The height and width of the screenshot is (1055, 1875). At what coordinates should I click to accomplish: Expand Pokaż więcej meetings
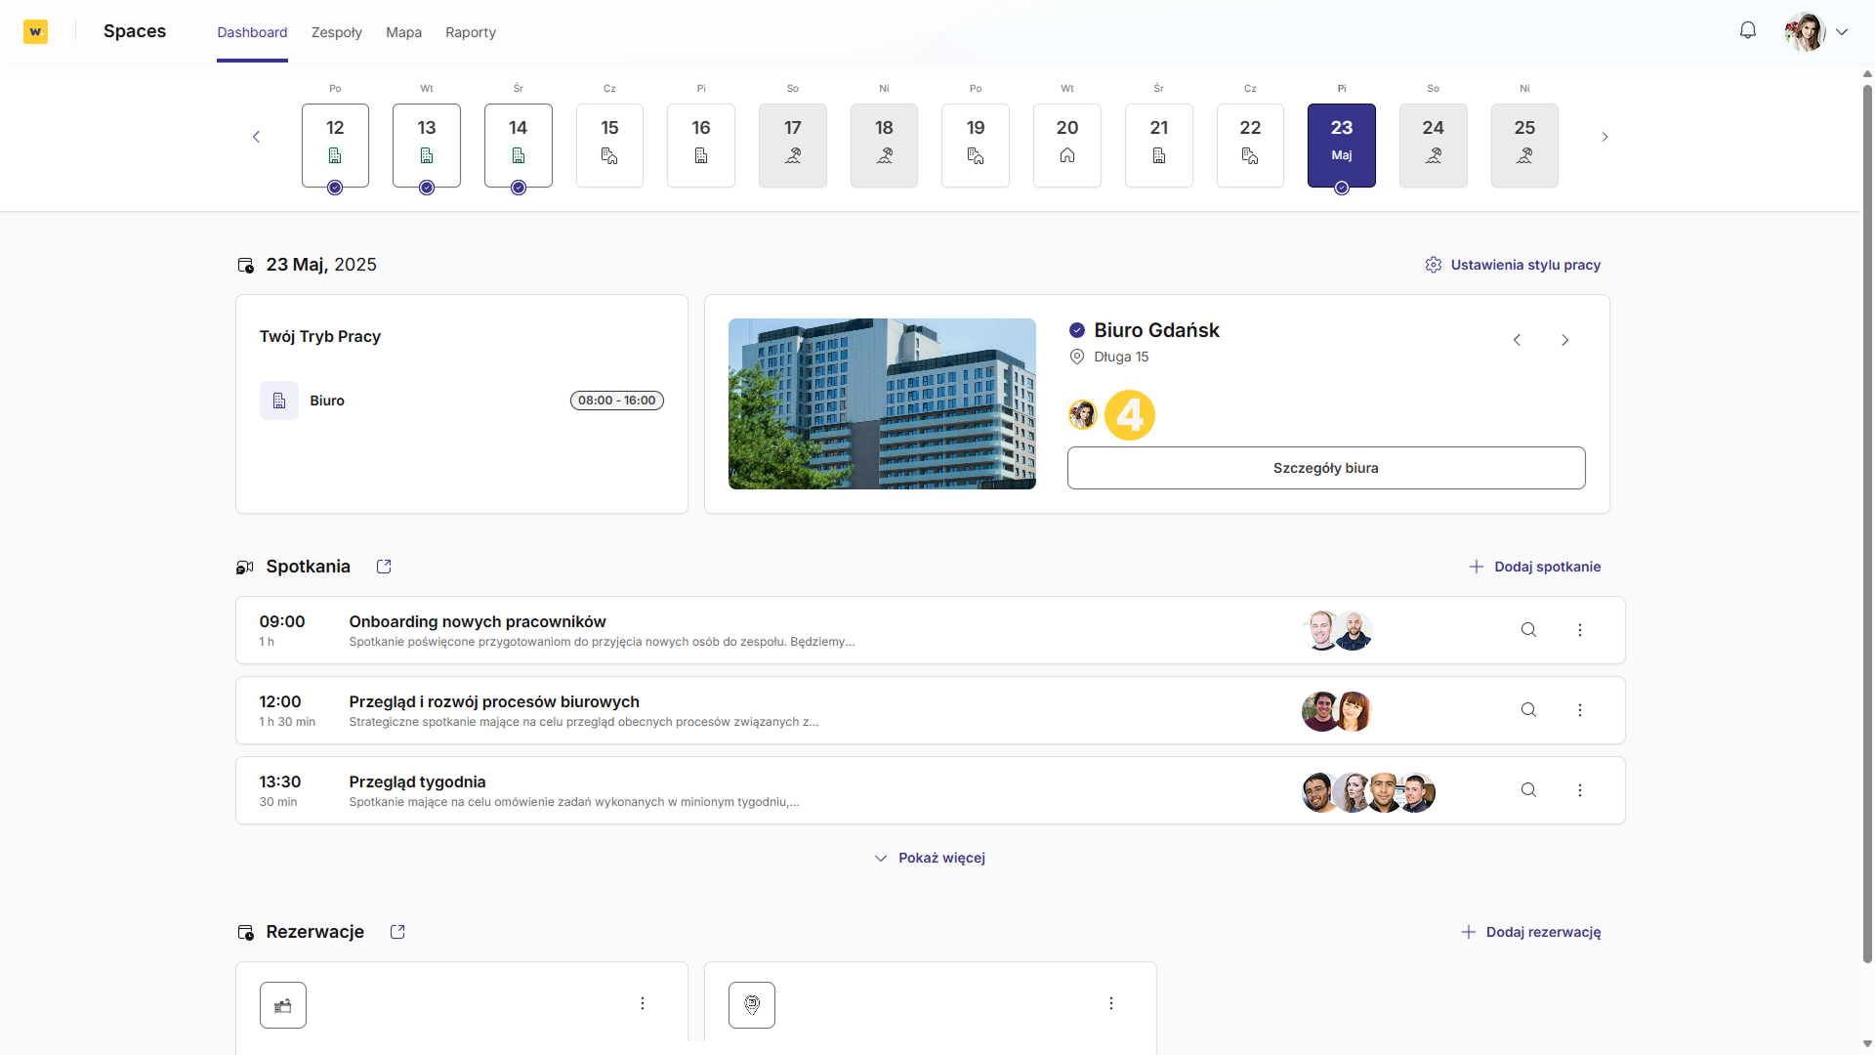pos(930,858)
